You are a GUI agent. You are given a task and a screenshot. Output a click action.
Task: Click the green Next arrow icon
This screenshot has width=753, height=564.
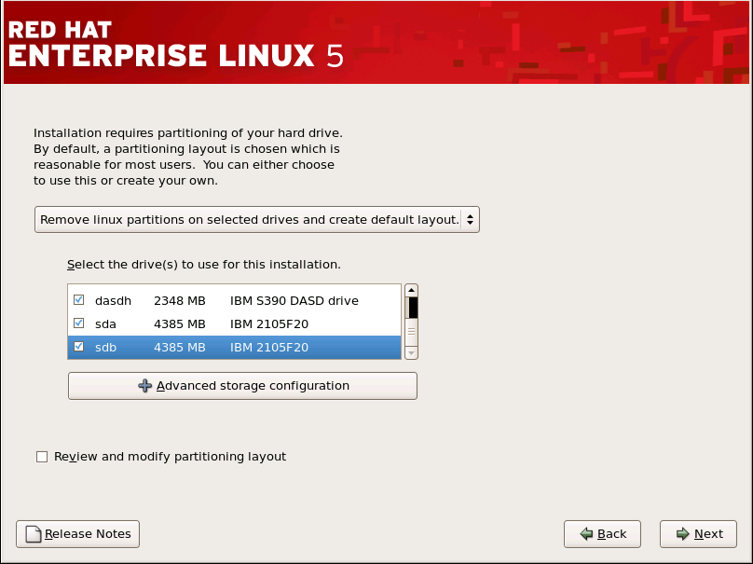[683, 534]
